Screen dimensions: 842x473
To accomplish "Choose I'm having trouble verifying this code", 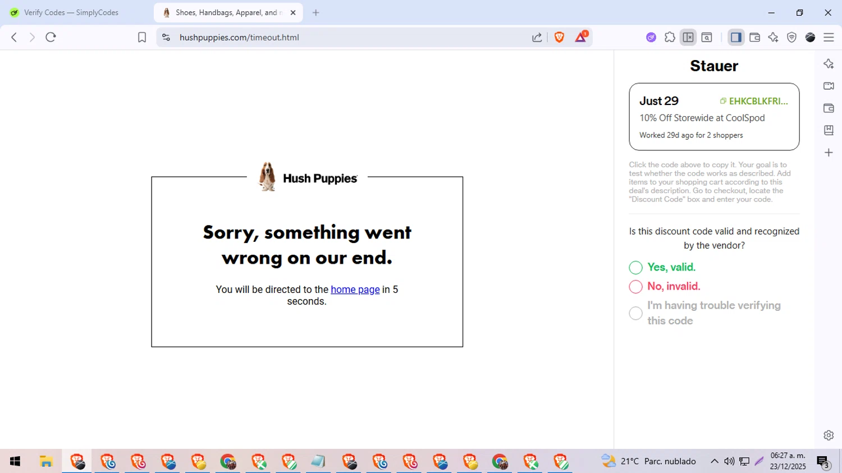I will 635,313.
